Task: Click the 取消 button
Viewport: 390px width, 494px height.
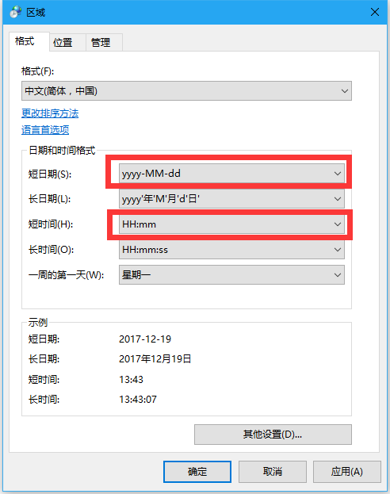Action: pyautogui.click(x=273, y=472)
